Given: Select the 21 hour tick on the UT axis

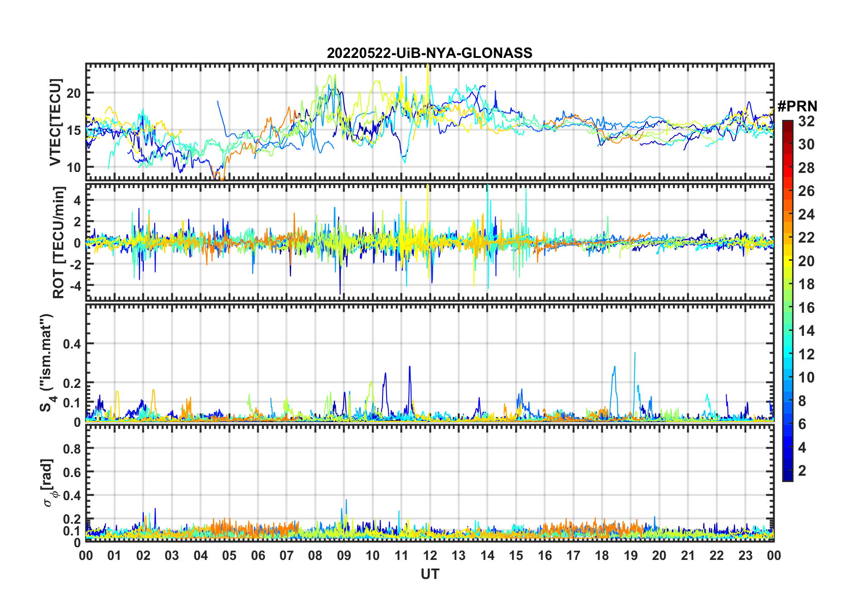Looking at the screenshot, I should tap(688, 555).
